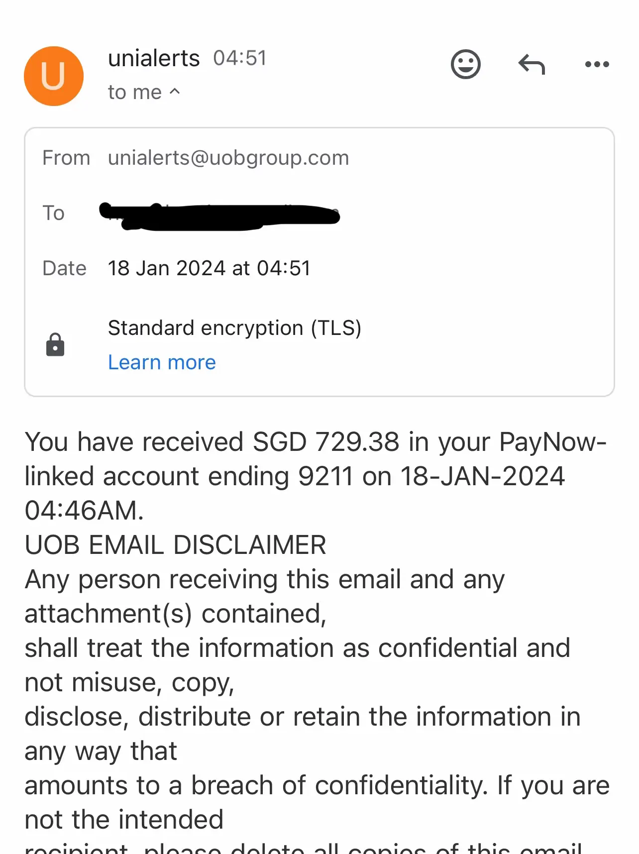The width and height of the screenshot is (639, 854).
Task: Tap the 'Date' label in details card
Action: pyautogui.click(x=65, y=268)
